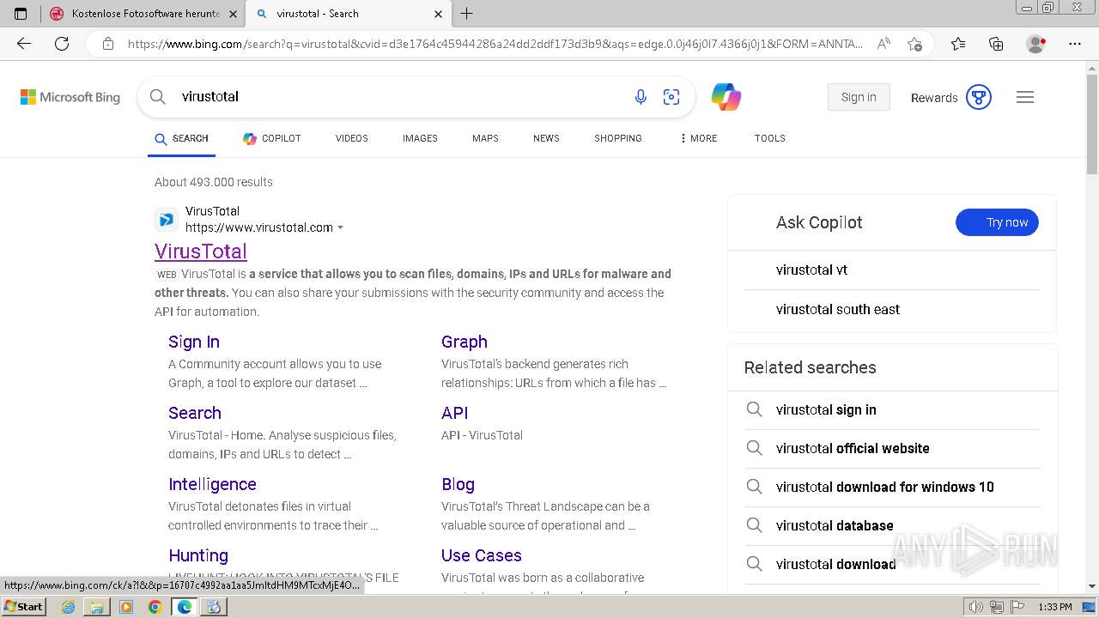
Task: Expand the MORE search categories menu
Action: 698,138
